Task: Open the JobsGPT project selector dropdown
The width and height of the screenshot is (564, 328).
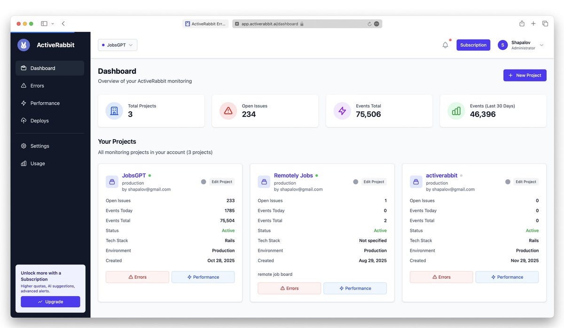Action: (117, 45)
